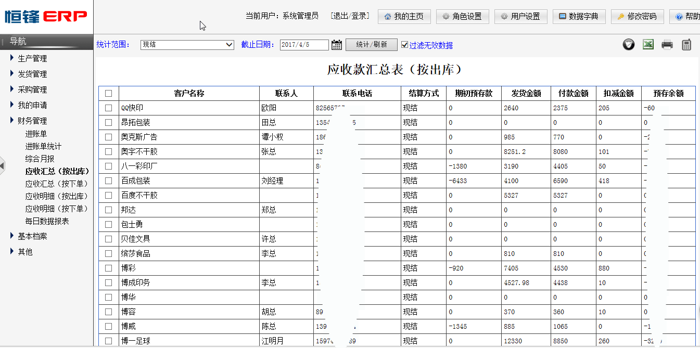Click the 修改密码 key button

[637, 17]
